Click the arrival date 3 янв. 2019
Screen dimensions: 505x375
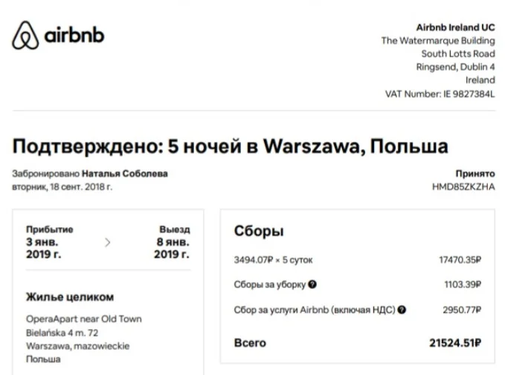tap(43, 248)
